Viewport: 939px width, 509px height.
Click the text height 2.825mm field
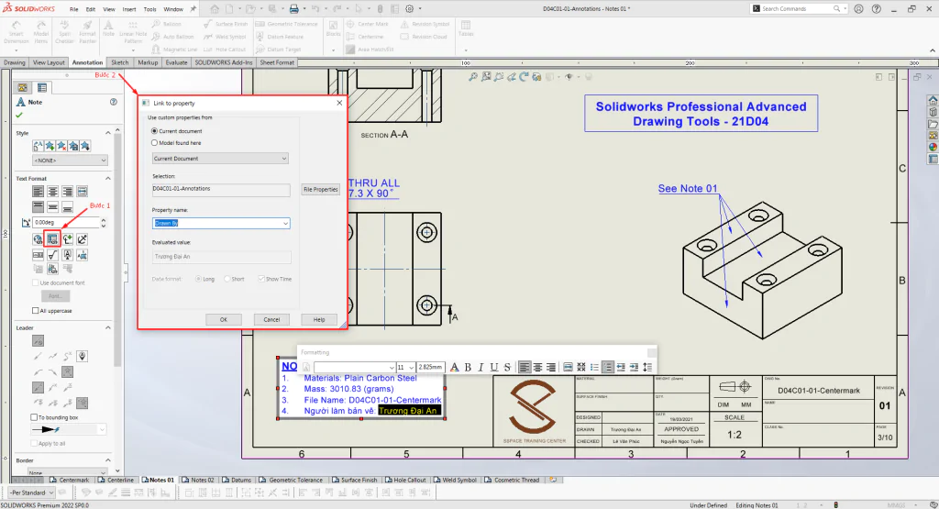(x=430, y=367)
